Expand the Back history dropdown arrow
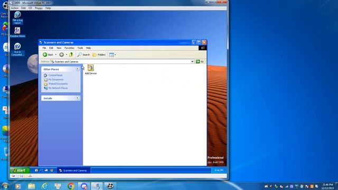This screenshot has width=338, height=190. [55, 55]
